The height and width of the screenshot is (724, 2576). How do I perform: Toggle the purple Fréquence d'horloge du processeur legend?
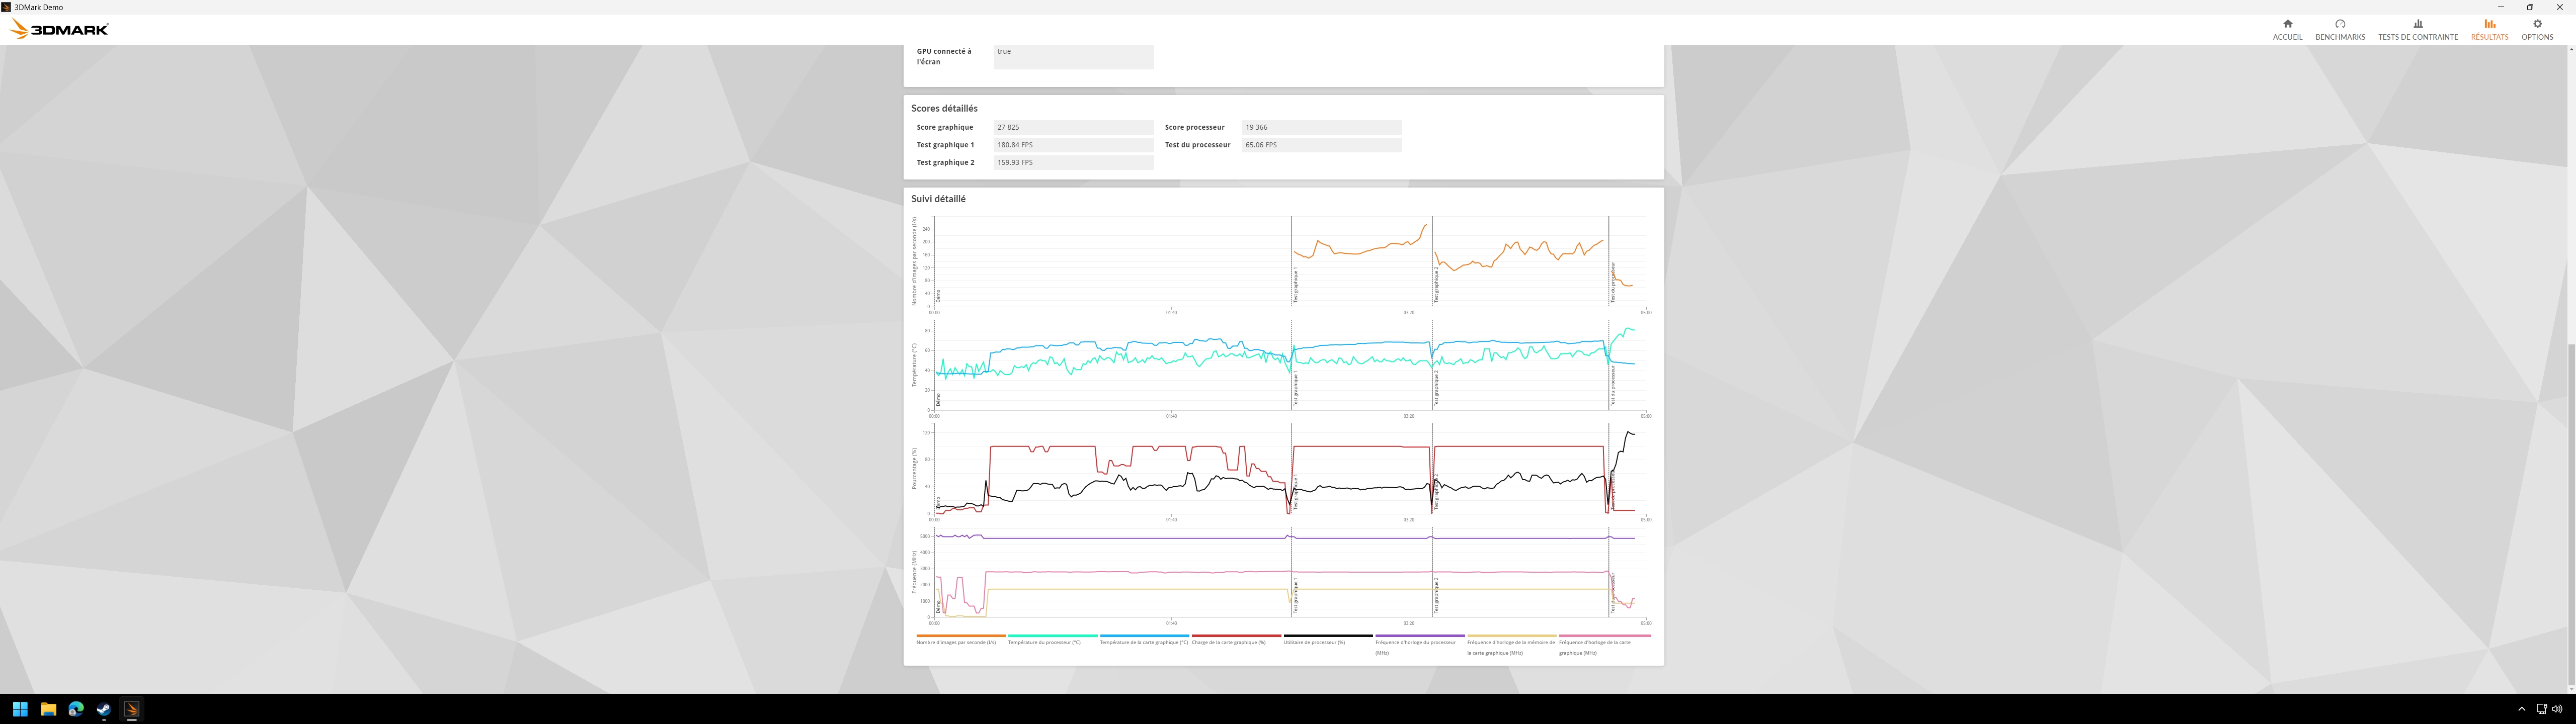click(1419, 644)
